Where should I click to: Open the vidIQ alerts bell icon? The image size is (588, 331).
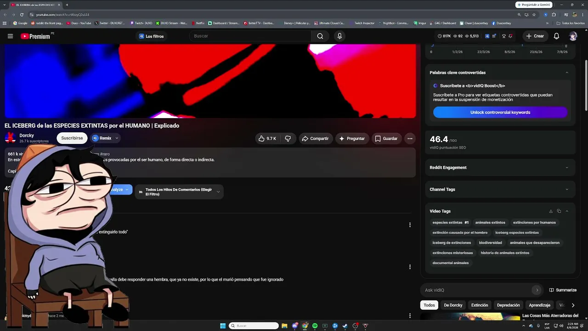pos(510,36)
